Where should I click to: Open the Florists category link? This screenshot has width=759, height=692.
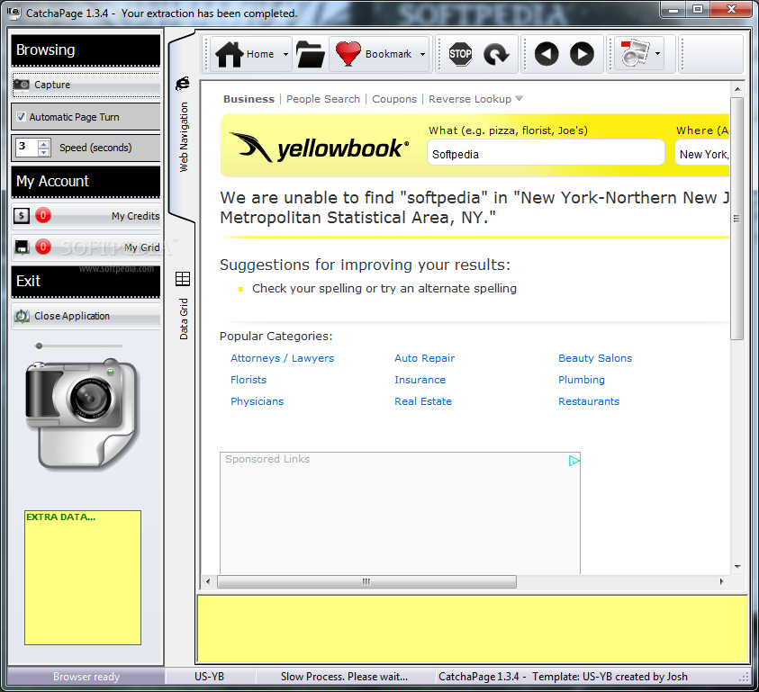(248, 380)
